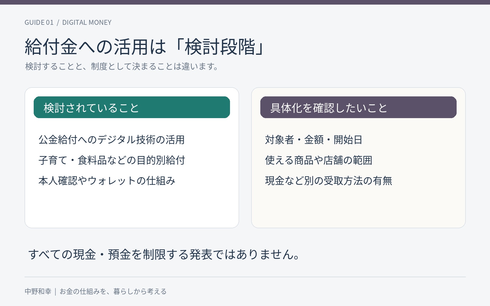Select the line 本人確認やウォレットの仕組み

click(107, 181)
